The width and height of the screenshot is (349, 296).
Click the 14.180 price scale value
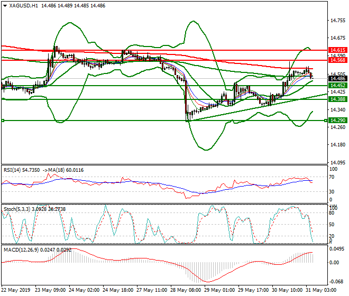(x=338, y=145)
